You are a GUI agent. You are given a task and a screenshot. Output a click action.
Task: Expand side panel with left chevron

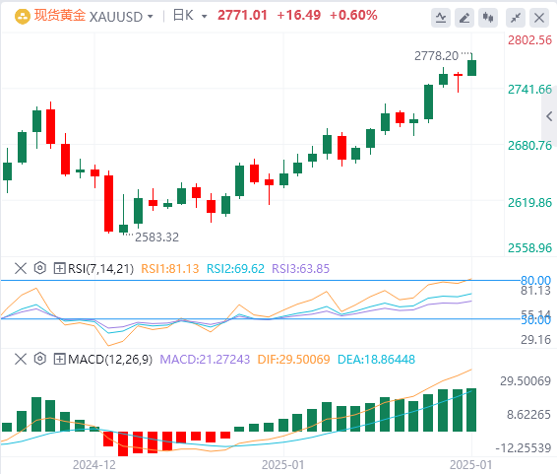(549, 116)
